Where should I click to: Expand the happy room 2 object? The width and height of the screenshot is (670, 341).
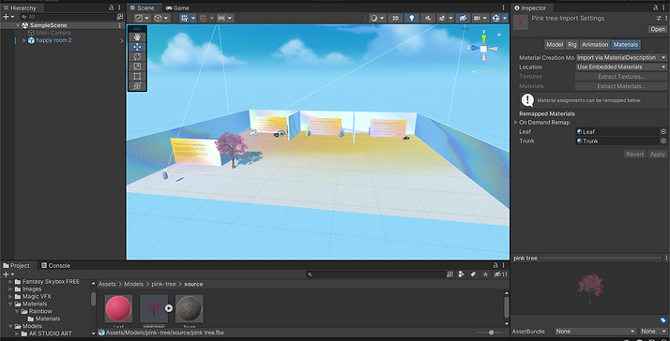pyautogui.click(x=24, y=40)
